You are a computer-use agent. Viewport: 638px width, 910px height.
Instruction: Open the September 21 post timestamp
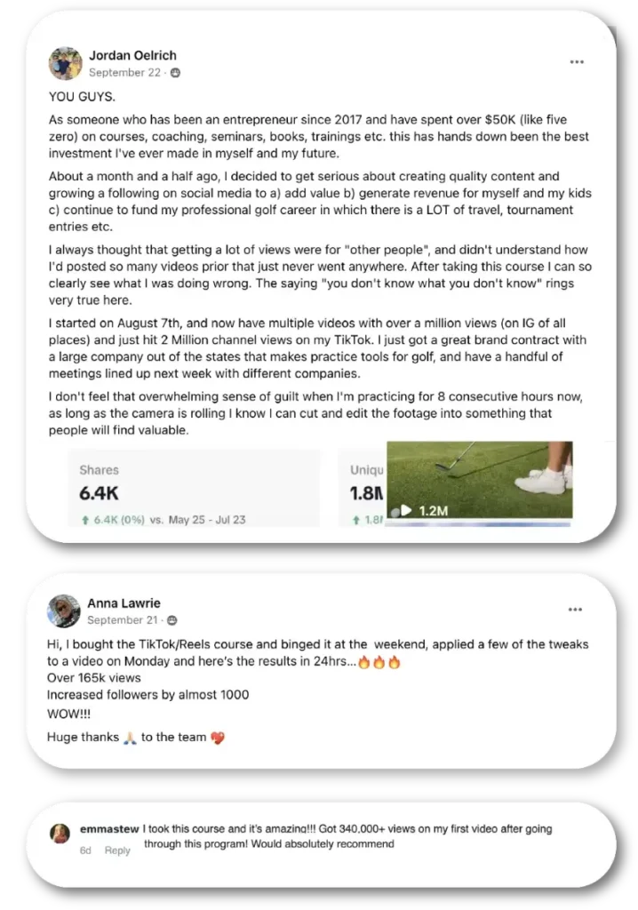point(123,620)
